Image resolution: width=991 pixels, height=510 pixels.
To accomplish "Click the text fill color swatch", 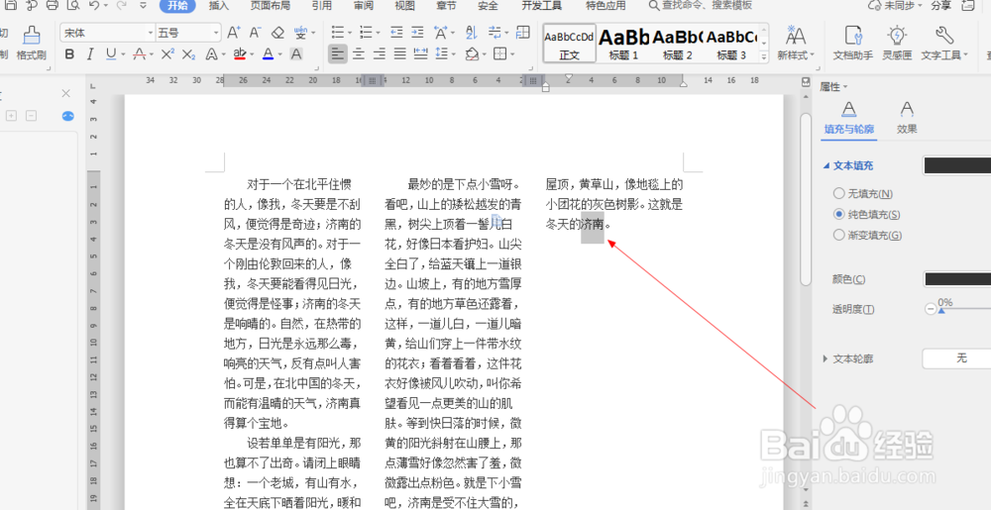I will click(957, 165).
